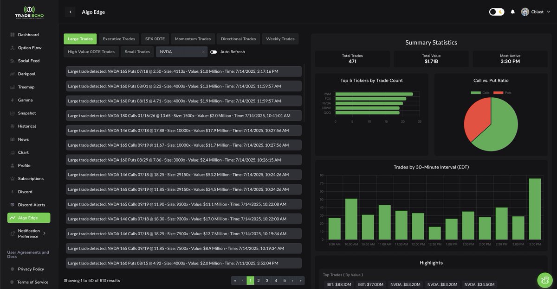Open the Treemap icon
This screenshot has width=557, height=289.
click(x=13, y=87)
